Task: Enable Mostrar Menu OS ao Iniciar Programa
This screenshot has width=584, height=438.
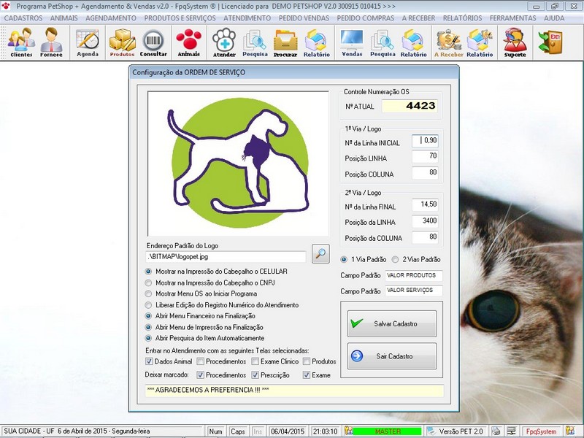Action: [x=148, y=293]
